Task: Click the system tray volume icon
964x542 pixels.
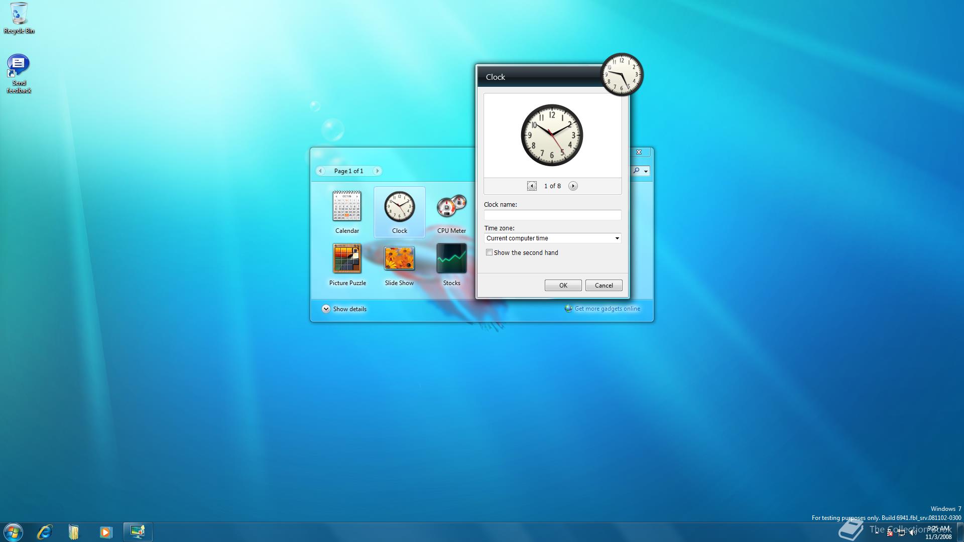Action: (913, 533)
